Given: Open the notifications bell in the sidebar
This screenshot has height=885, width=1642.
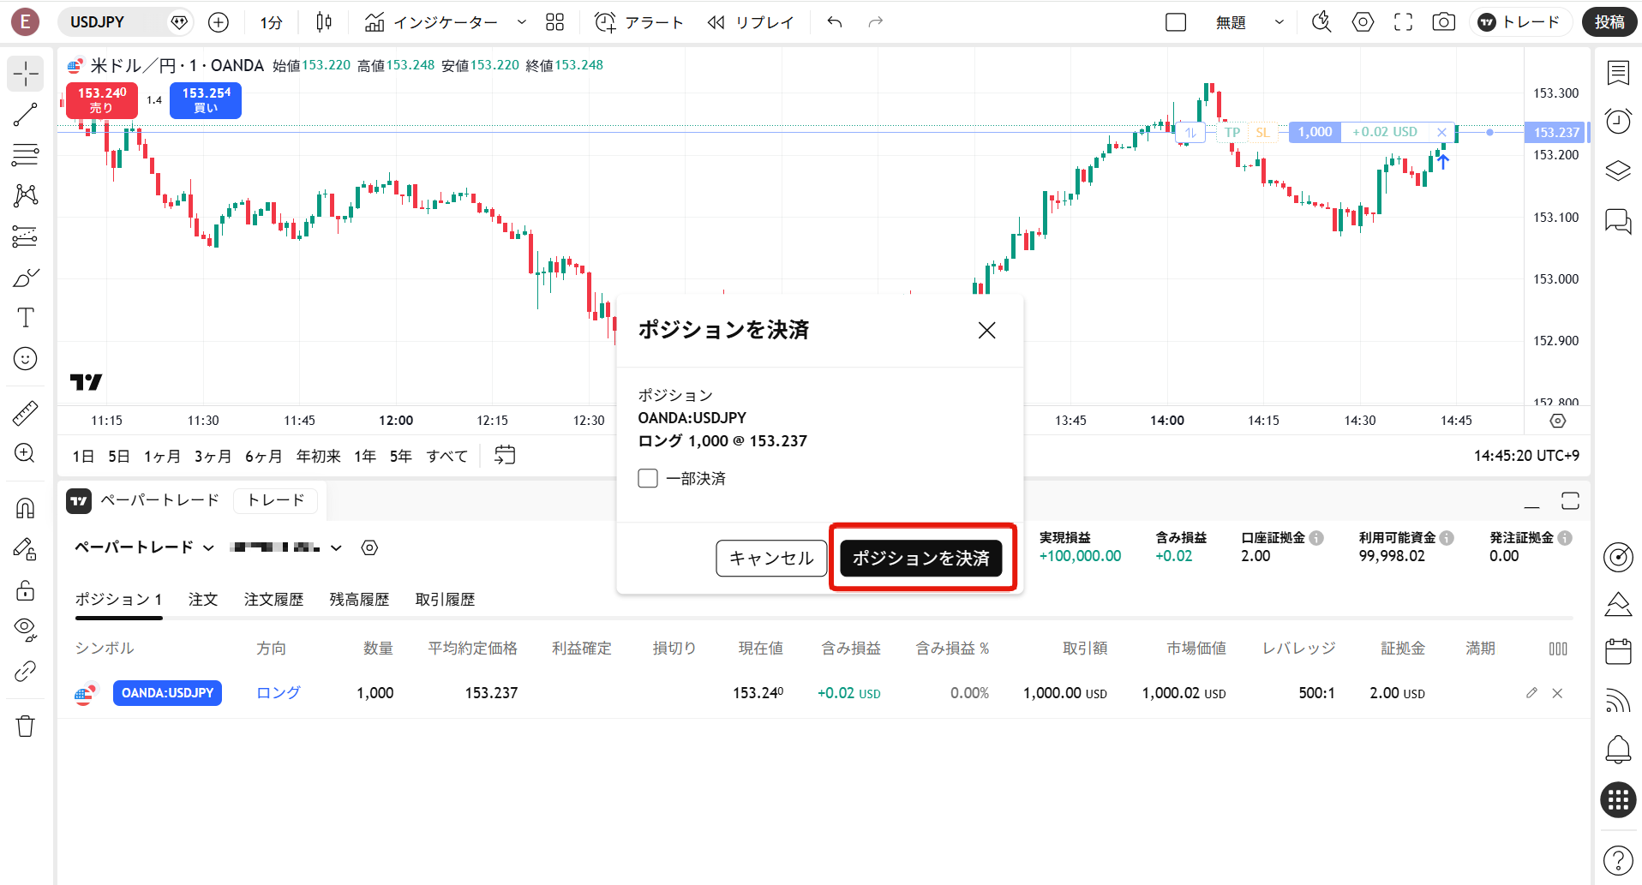Looking at the screenshot, I should 1618,749.
